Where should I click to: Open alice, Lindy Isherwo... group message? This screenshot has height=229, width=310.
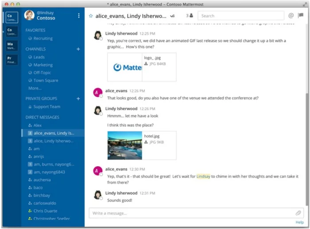[x=51, y=141]
